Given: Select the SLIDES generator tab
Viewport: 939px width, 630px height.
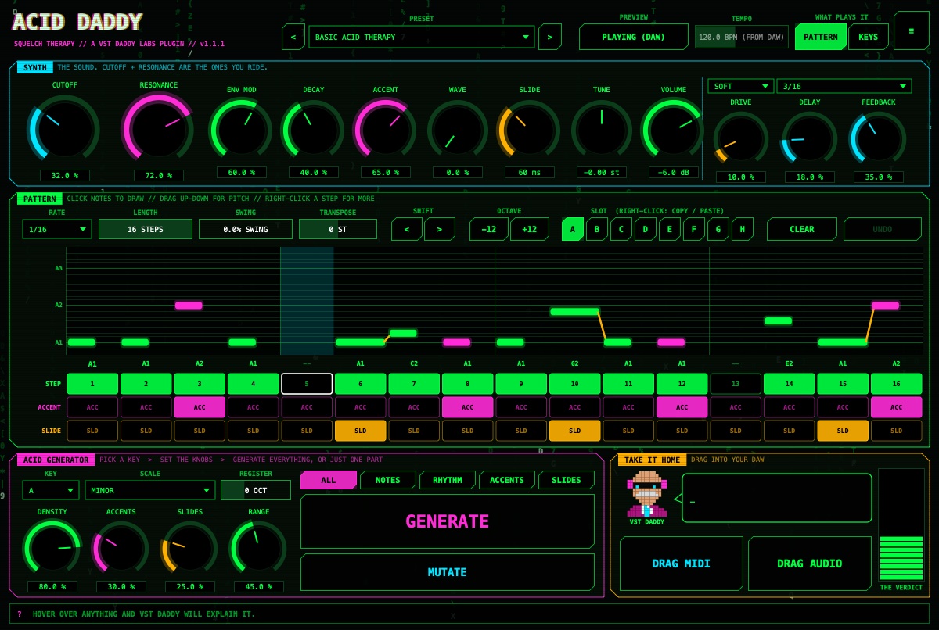Looking at the screenshot, I should (x=567, y=480).
